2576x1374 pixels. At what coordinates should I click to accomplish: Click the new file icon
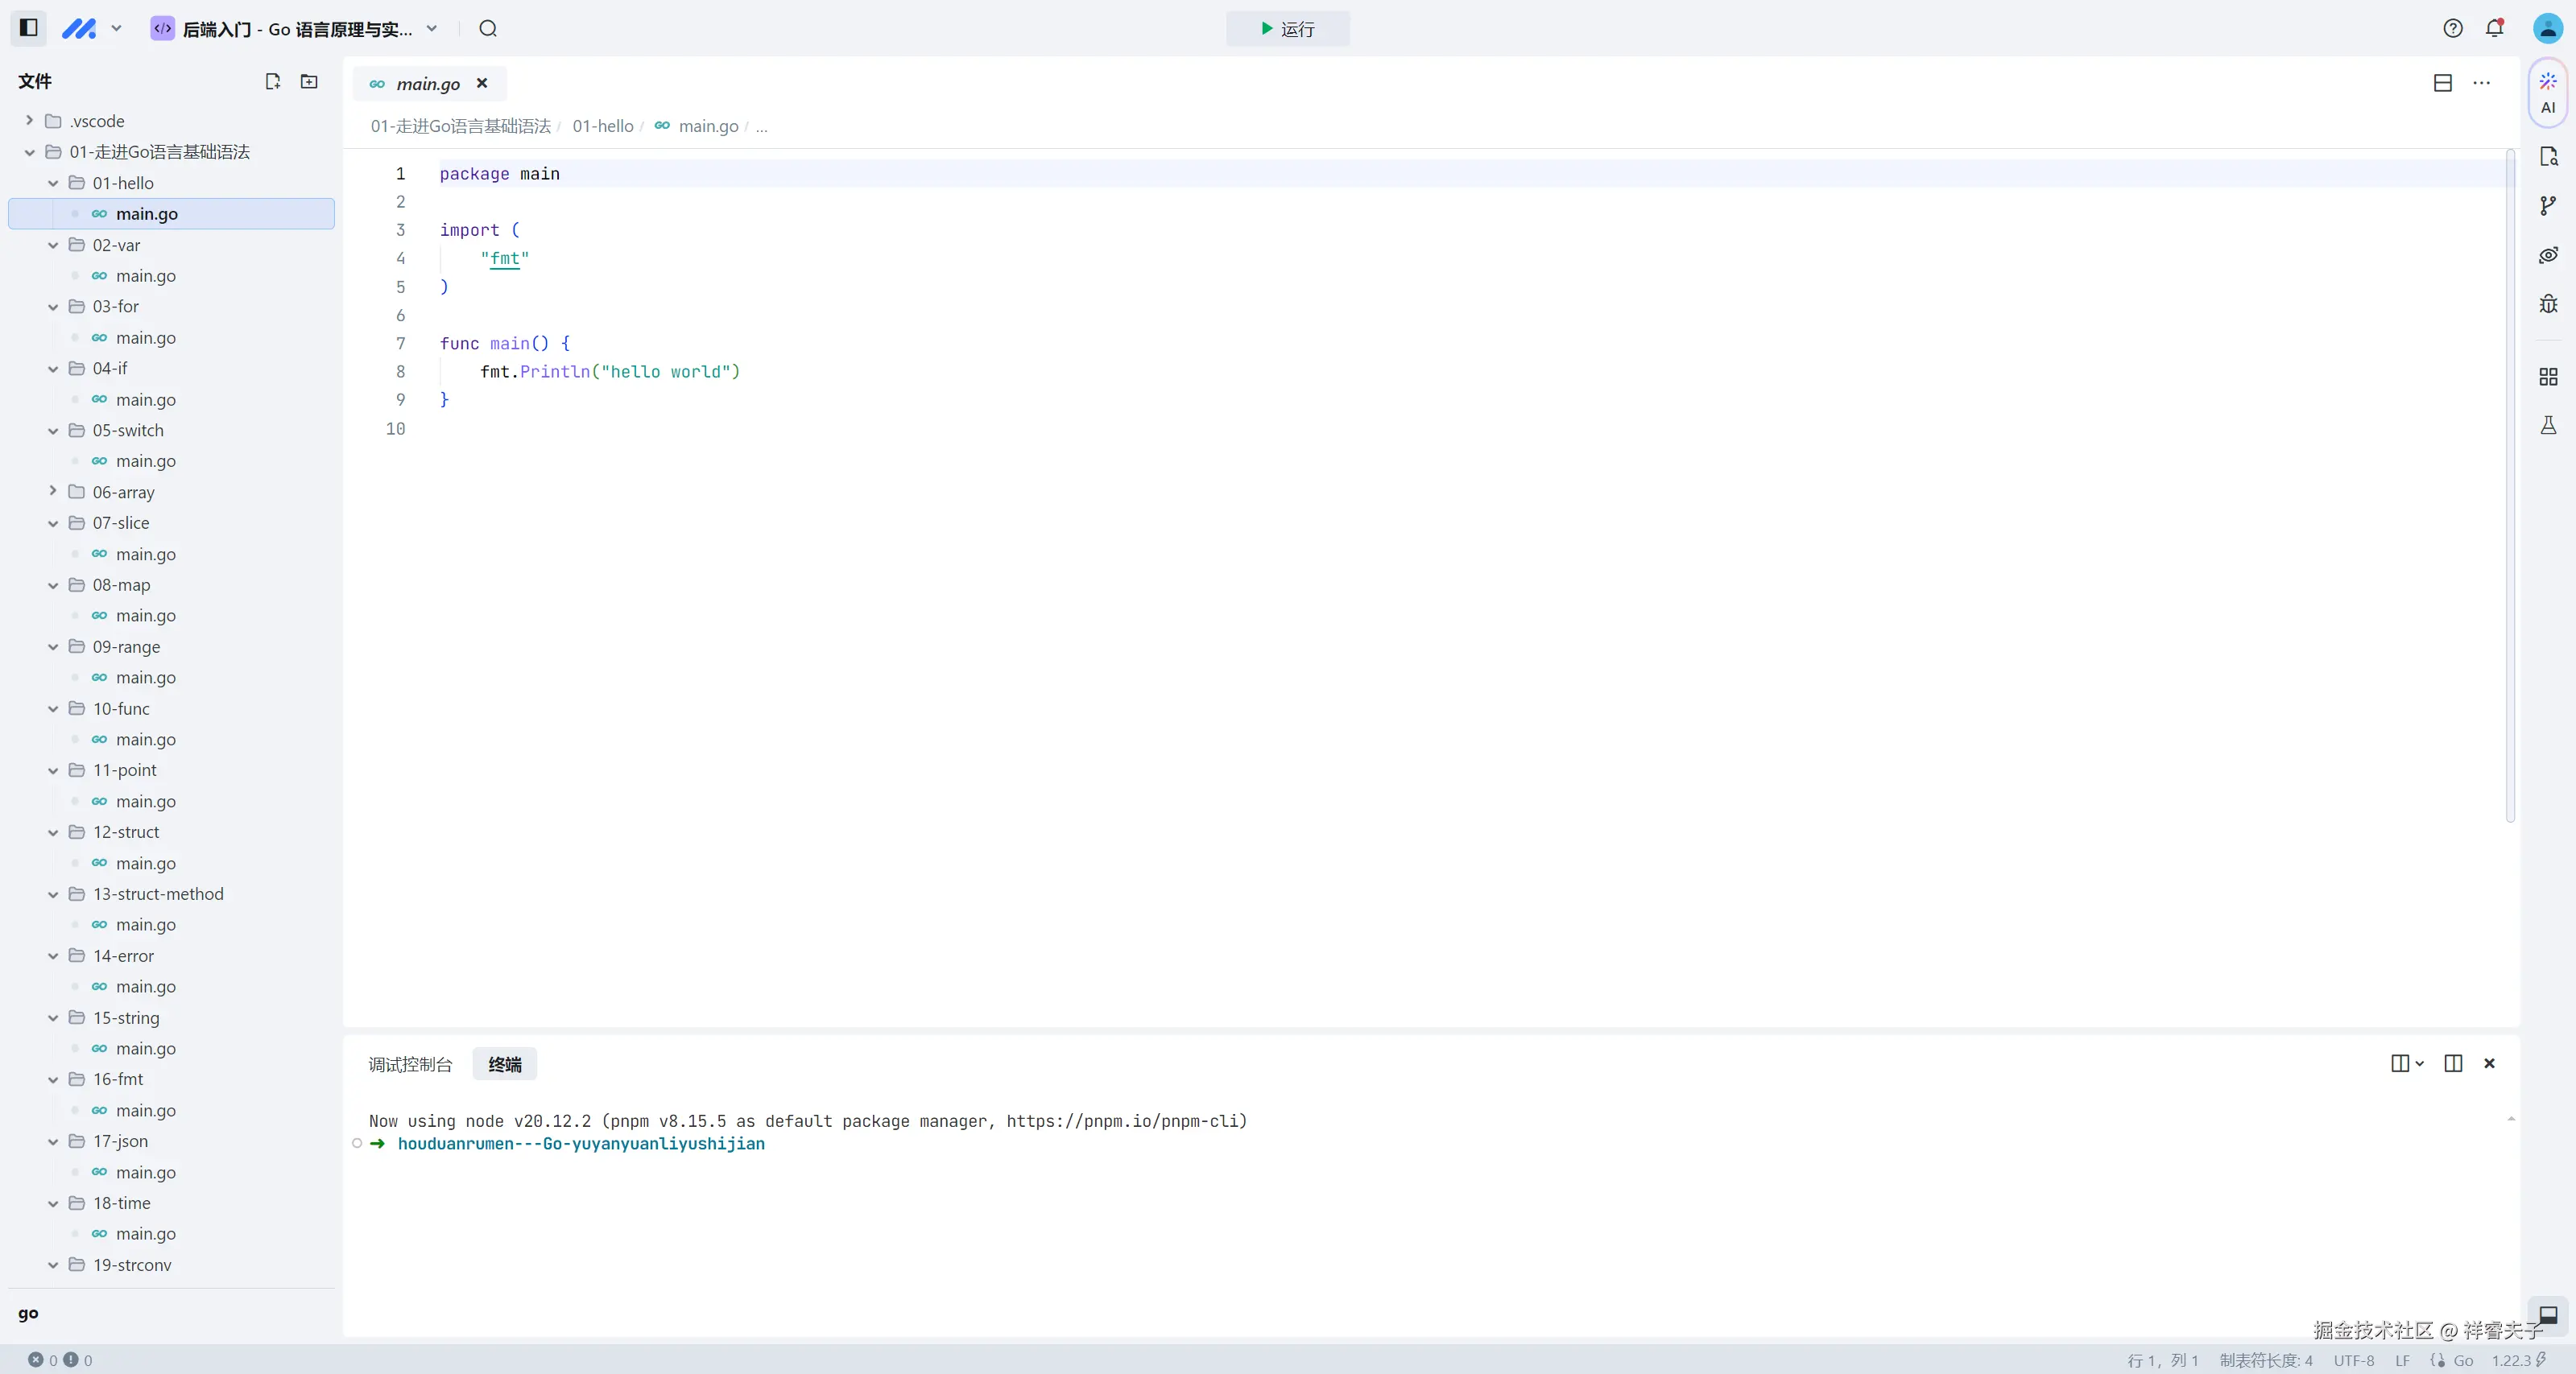pos(272,82)
